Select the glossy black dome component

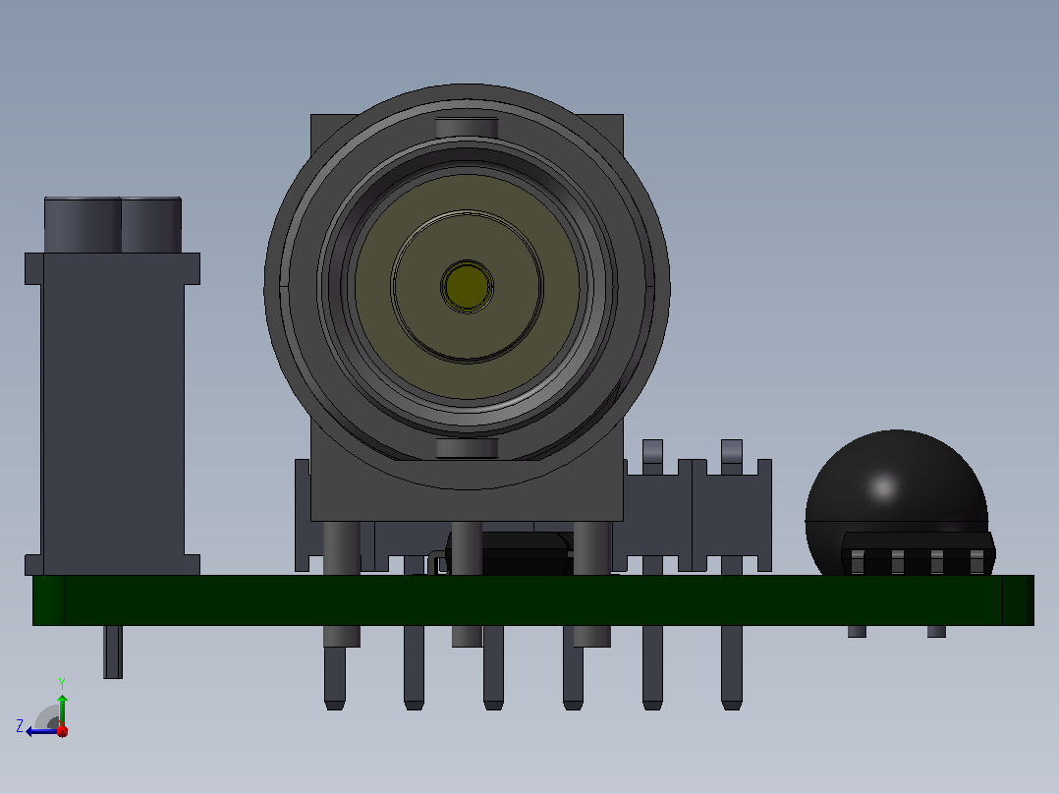896,501
